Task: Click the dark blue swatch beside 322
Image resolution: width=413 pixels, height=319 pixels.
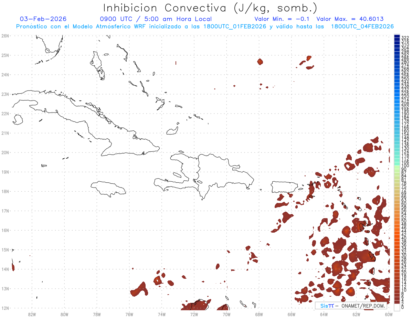Action: [x=397, y=36]
